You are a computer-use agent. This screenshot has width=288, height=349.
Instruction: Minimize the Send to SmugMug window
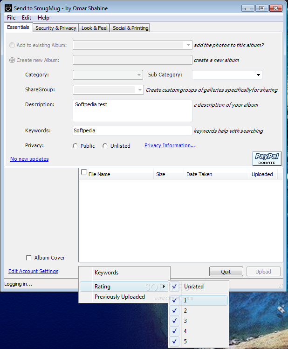coord(248,8)
